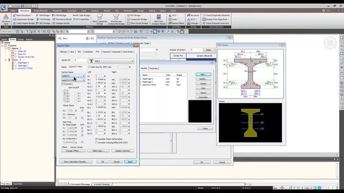
Task: Click the highlighted Apply button in Section Data
Action: pos(130,162)
